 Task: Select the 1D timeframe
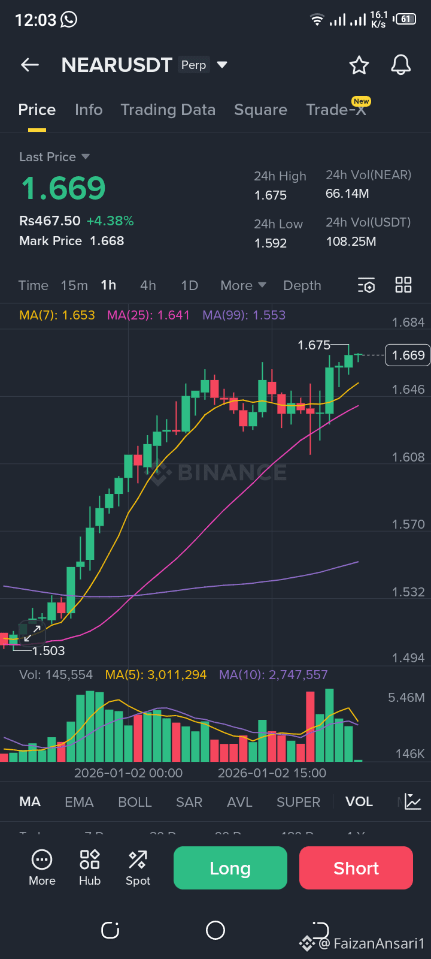coord(189,285)
